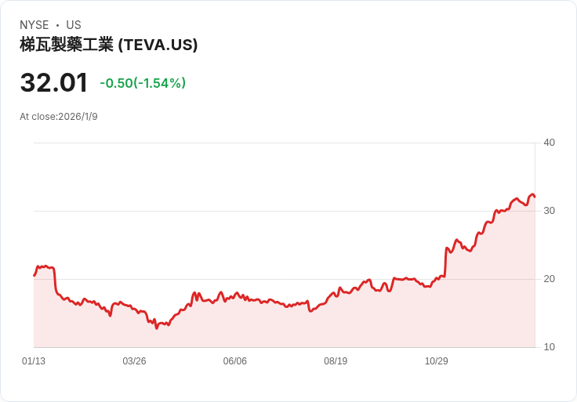
Task: Click the 30 price axis label
Action: pyautogui.click(x=550, y=211)
